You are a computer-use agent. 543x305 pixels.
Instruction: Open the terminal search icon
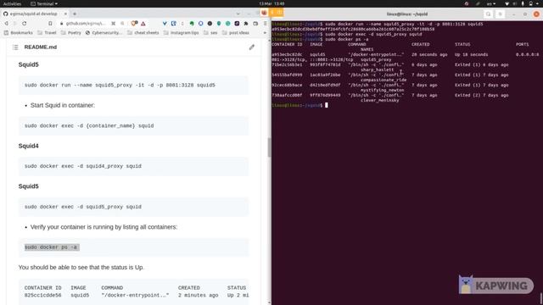point(489,14)
